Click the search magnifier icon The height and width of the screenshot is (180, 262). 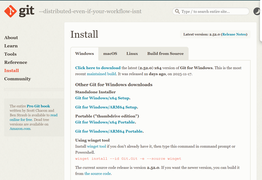coord(177,11)
